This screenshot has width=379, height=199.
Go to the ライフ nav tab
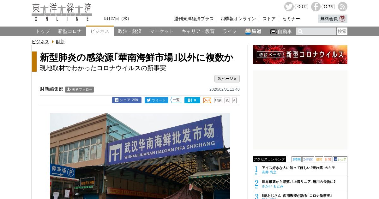point(230,31)
